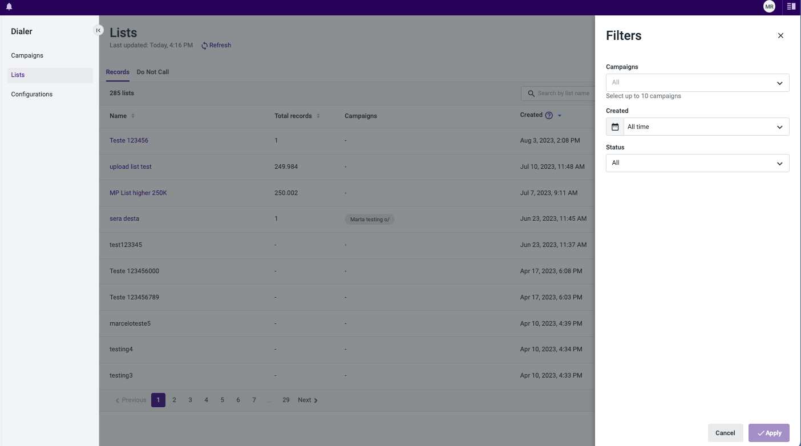Screen dimensions: 801x446
Task: Click the Apply button
Action: (x=769, y=433)
